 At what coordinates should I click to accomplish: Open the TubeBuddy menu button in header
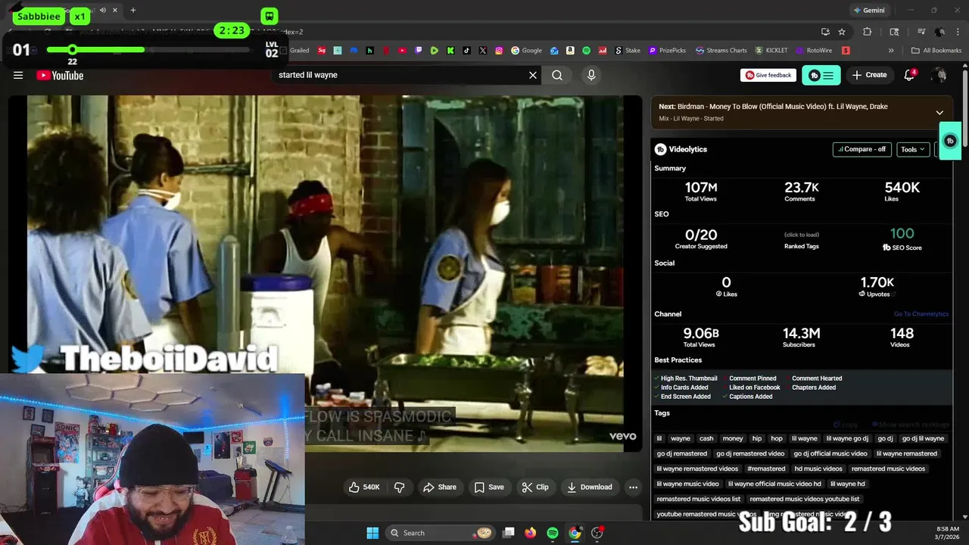(x=821, y=75)
